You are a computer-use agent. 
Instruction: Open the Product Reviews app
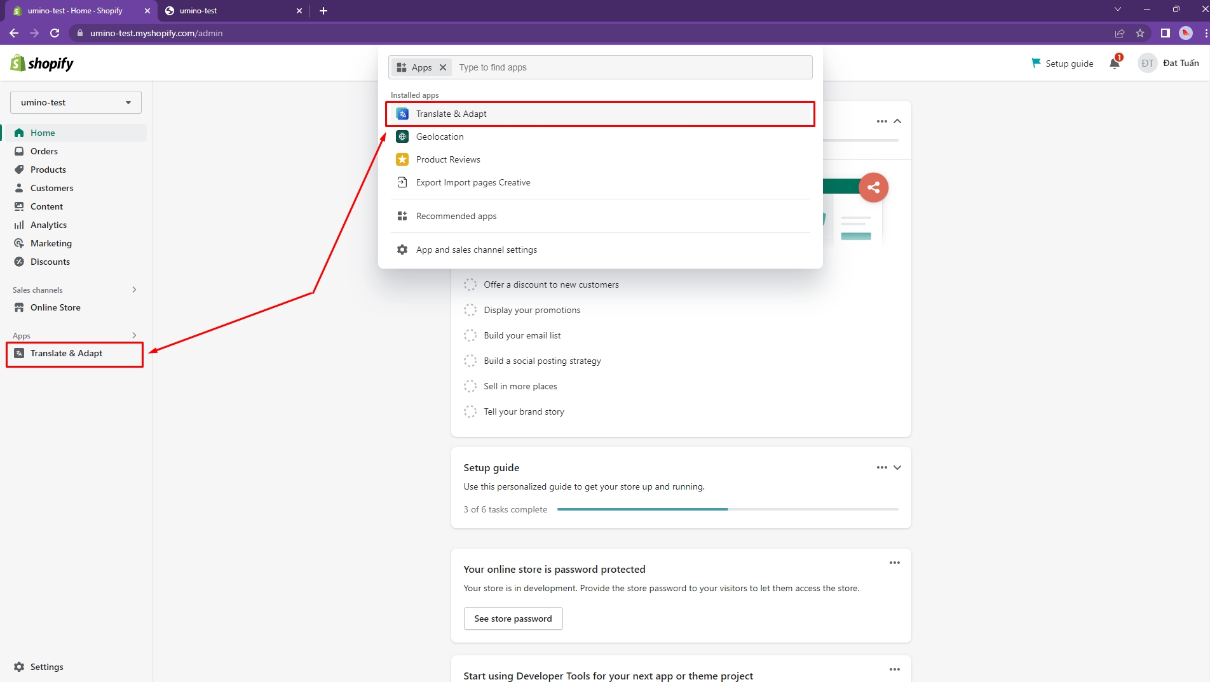tap(447, 159)
